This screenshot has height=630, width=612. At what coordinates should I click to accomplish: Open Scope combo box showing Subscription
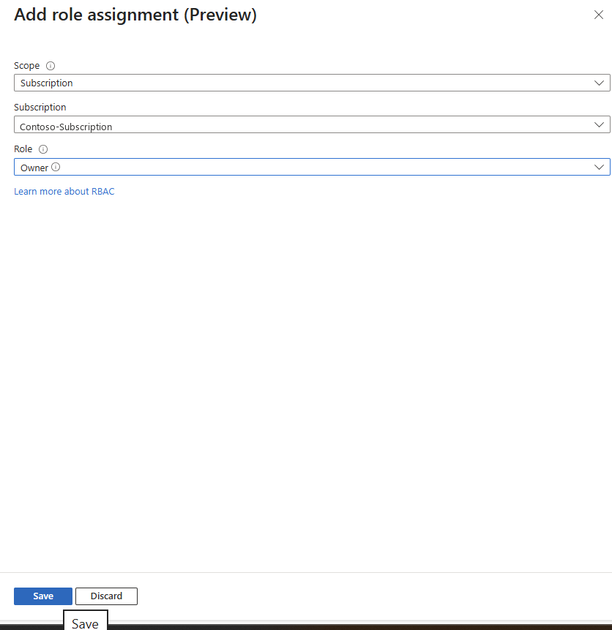click(x=312, y=83)
